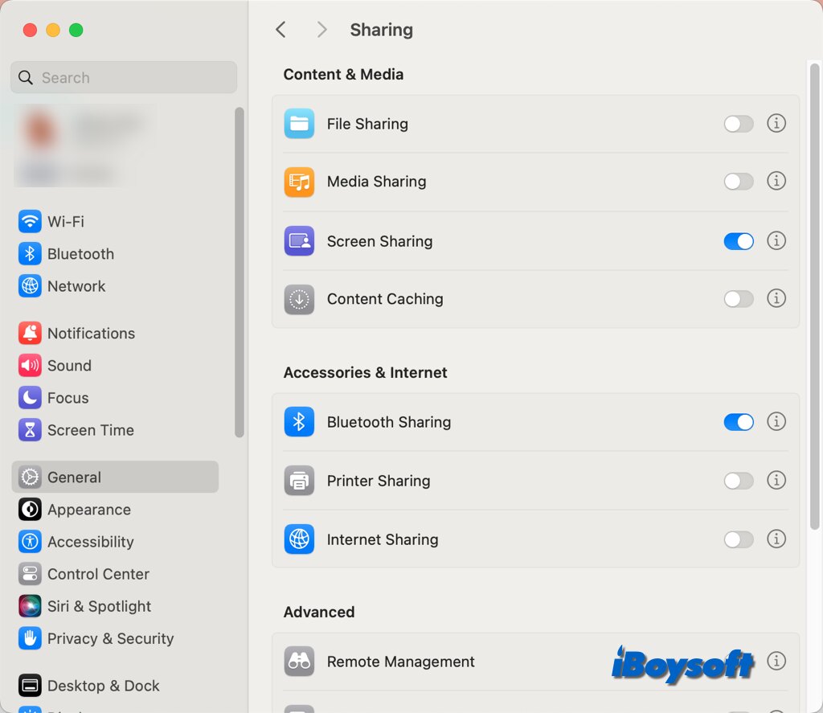Click the "Content Caching" label
The height and width of the screenshot is (713, 823).
tap(385, 299)
